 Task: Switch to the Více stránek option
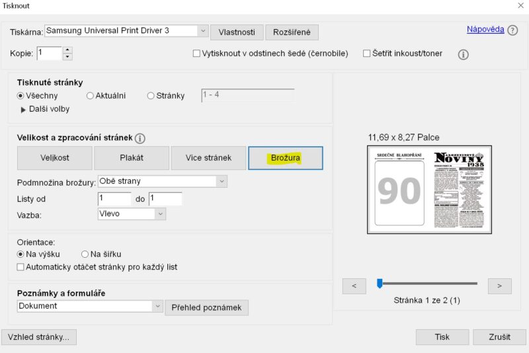(x=208, y=158)
